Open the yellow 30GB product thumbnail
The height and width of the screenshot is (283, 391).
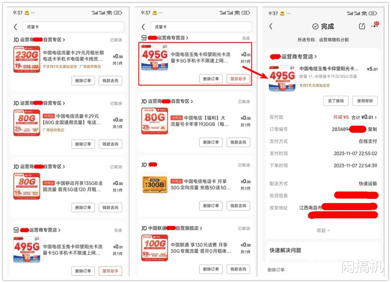coord(155,185)
